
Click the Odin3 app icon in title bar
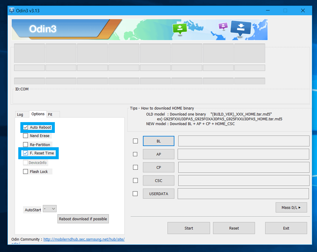coord(11,10)
